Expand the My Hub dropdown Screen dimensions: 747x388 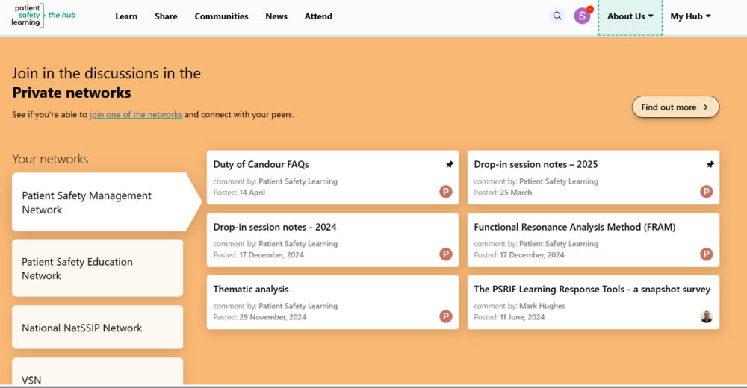tap(690, 16)
